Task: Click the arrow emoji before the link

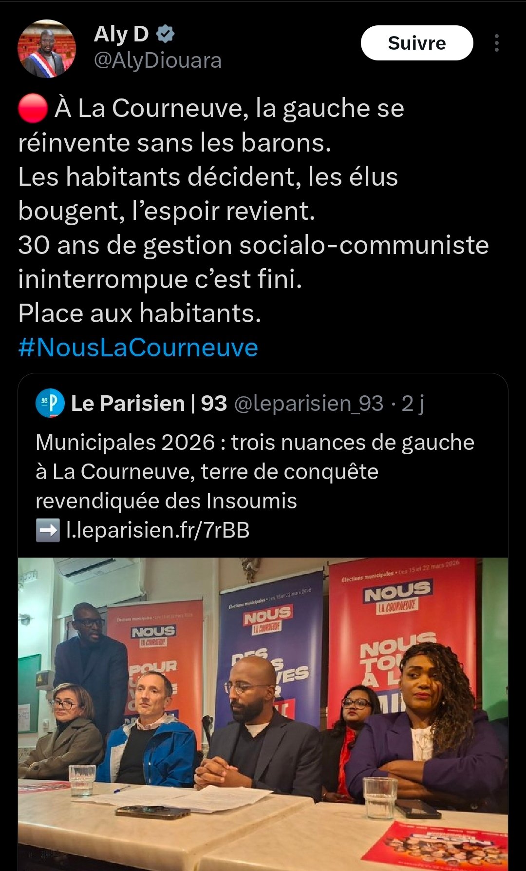Action: tap(48, 530)
